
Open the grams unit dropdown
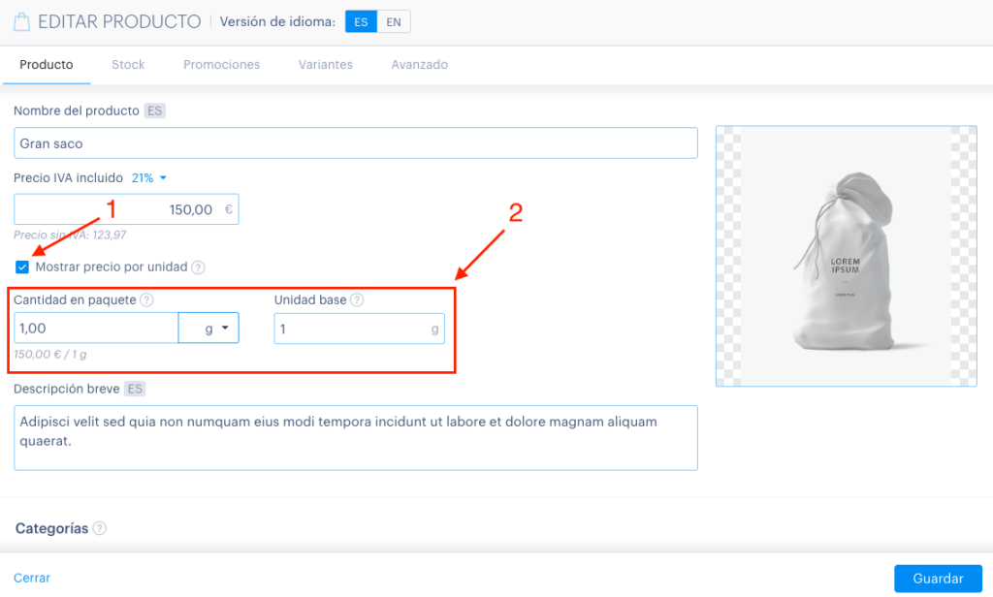pos(208,328)
